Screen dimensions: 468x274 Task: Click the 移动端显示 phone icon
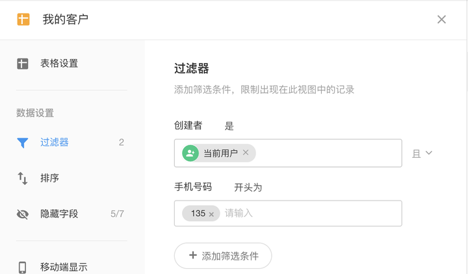[x=23, y=267]
